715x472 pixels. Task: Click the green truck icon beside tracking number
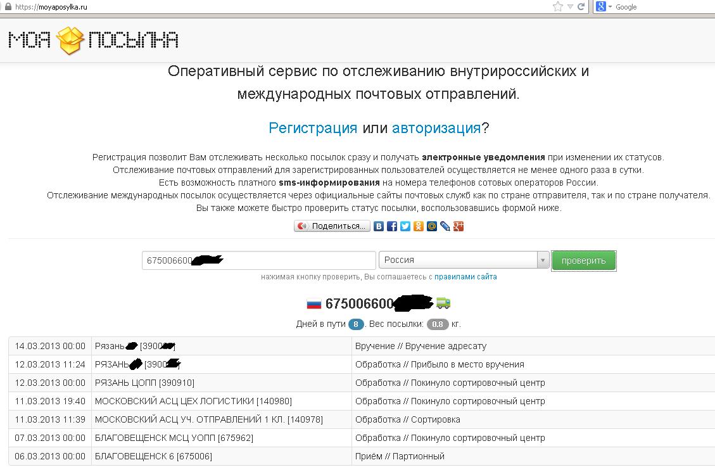point(443,303)
